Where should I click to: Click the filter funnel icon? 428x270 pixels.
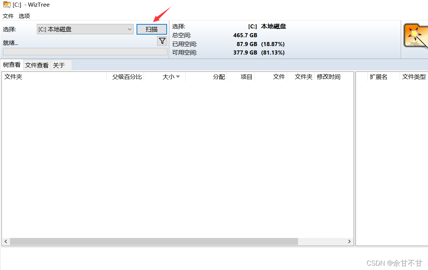tap(162, 41)
